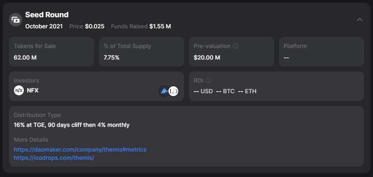Image resolution: width=373 pixels, height=177 pixels.
Task: Select the Tokens for Sale card
Action: coord(51,52)
